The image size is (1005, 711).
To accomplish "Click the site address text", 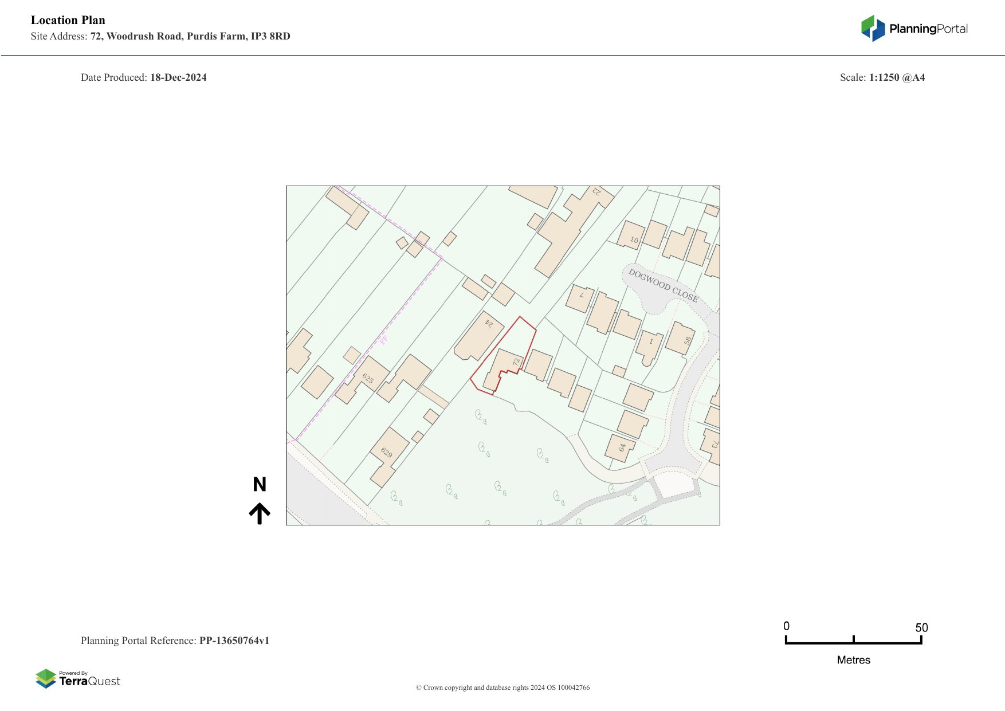I will tap(190, 36).
